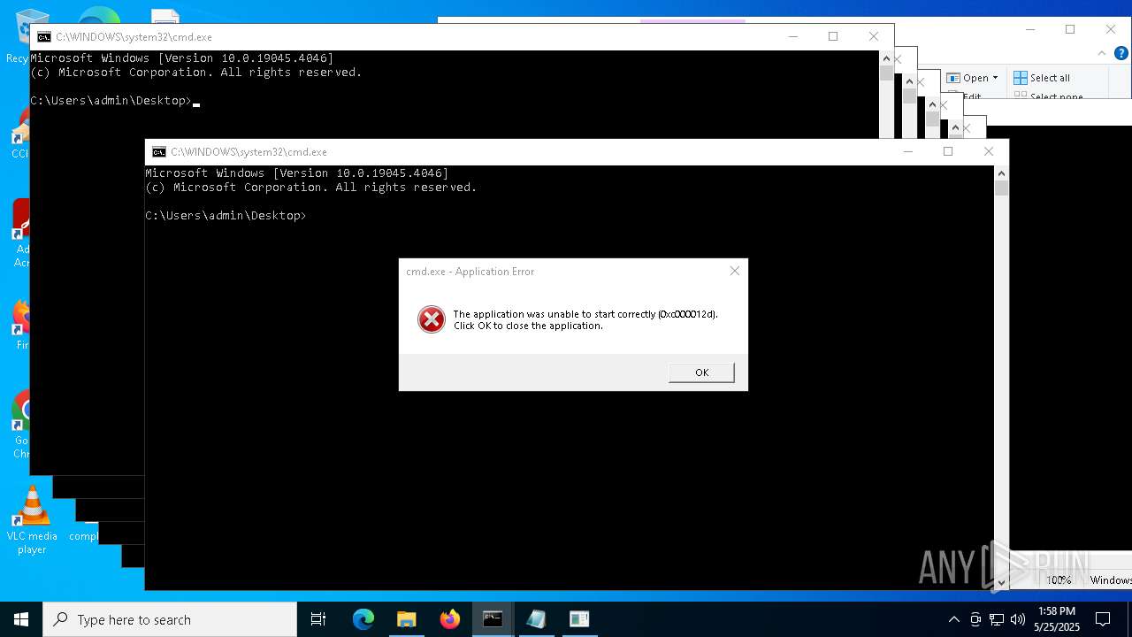Click back cmd window scrollbar up arrow
Screen dimensions: 1132x637
pyautogui.click(x=886, y=58)
